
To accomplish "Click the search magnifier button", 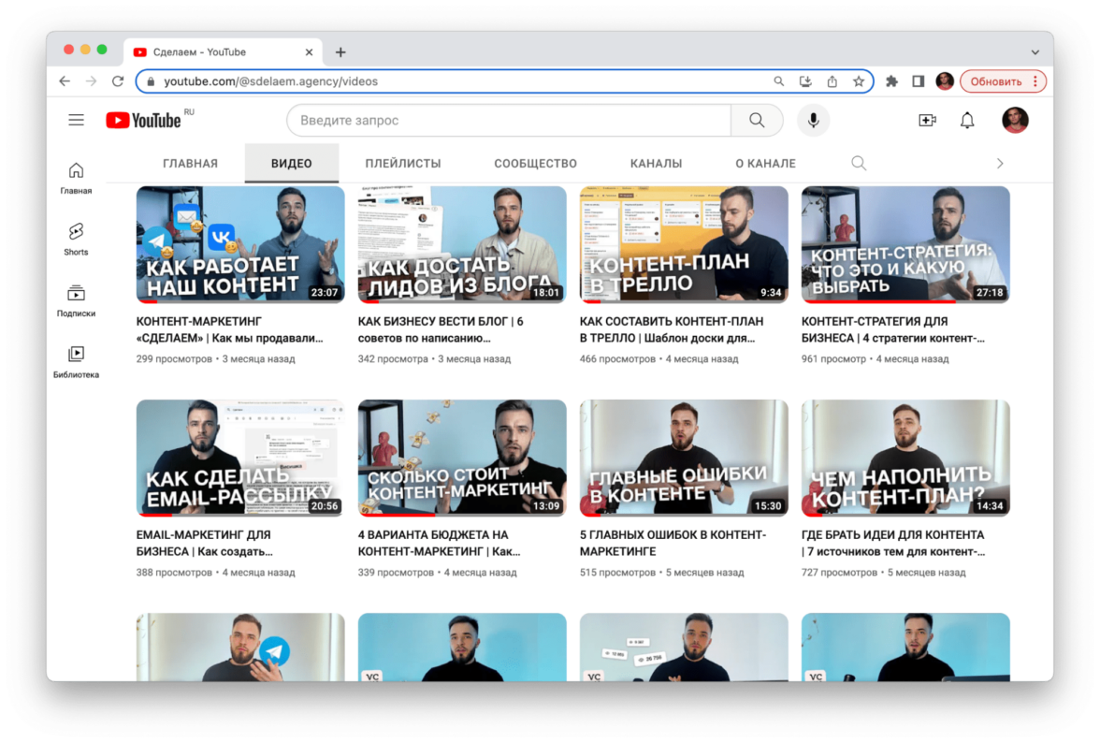I will click(757, 120).
